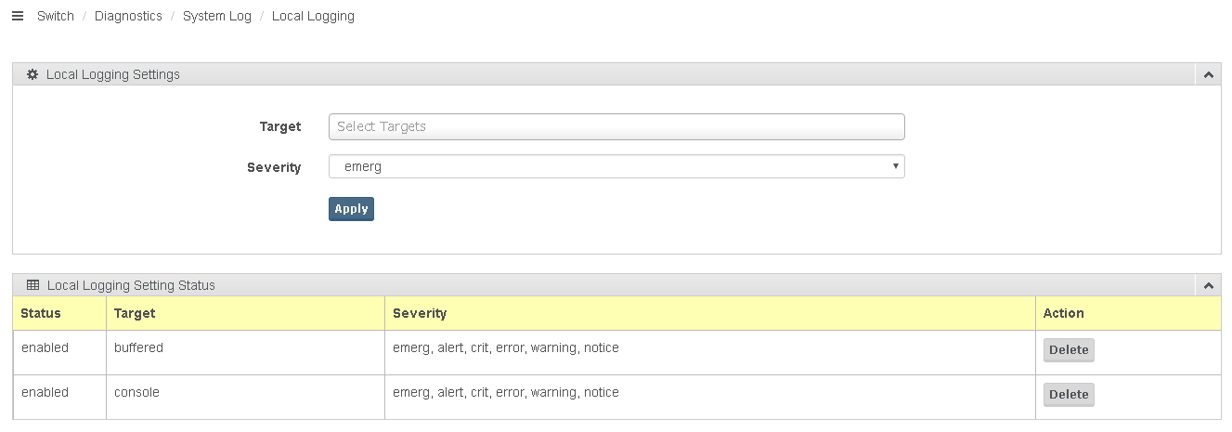Delete the buffered logging entry
The width and height of the screenshot is (1232, 432).
[1068, 350]
